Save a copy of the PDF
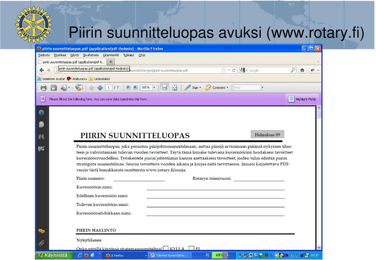 coord(54,88)
